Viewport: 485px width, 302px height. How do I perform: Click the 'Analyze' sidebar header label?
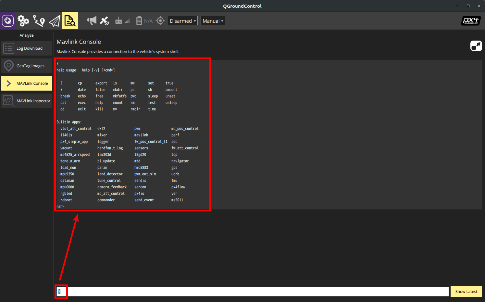27,35
